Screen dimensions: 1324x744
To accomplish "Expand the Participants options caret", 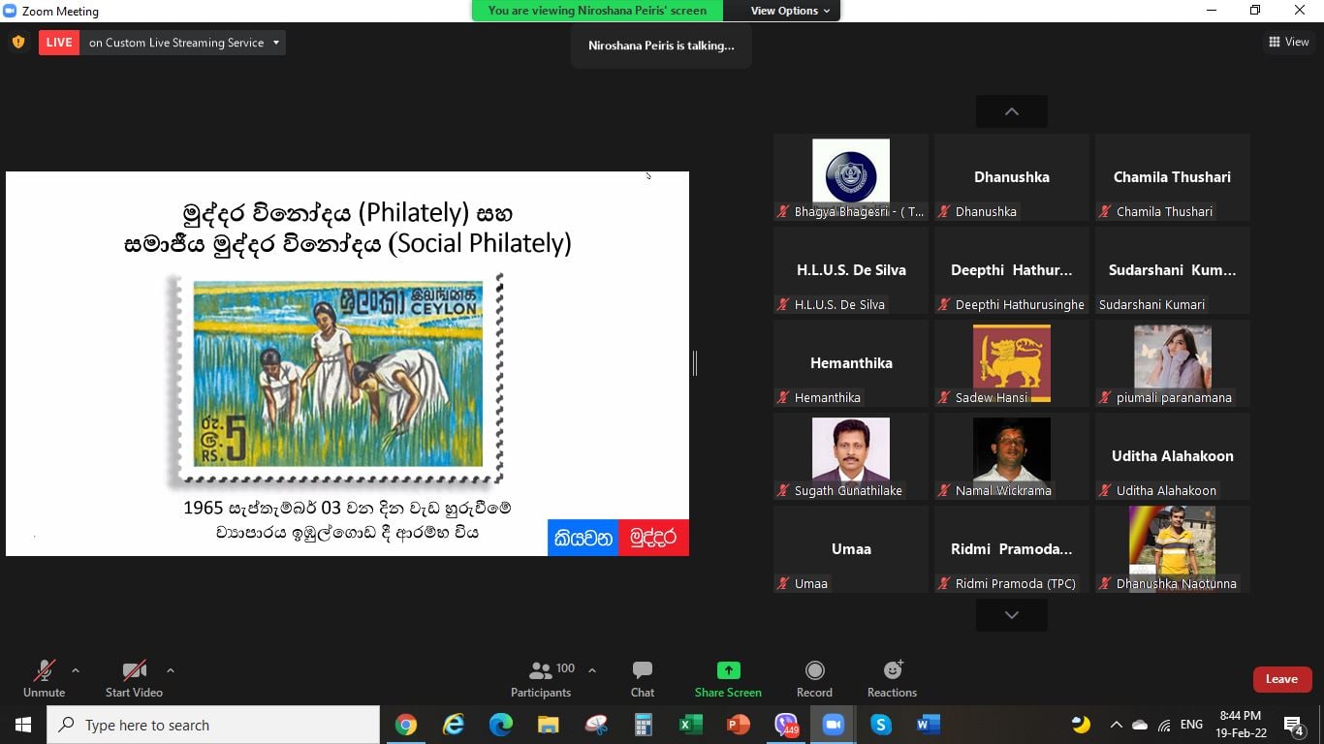I will click(x=592, y=670).
